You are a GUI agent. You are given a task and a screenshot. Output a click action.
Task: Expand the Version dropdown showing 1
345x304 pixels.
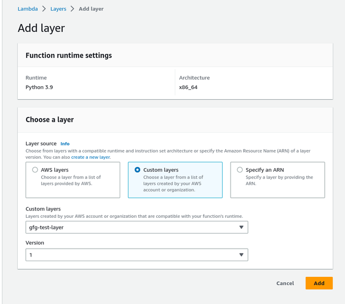tap(136, 255)
